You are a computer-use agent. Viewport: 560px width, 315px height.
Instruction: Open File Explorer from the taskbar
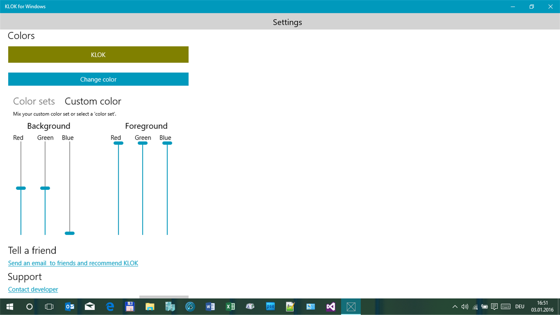pos(150,307)
